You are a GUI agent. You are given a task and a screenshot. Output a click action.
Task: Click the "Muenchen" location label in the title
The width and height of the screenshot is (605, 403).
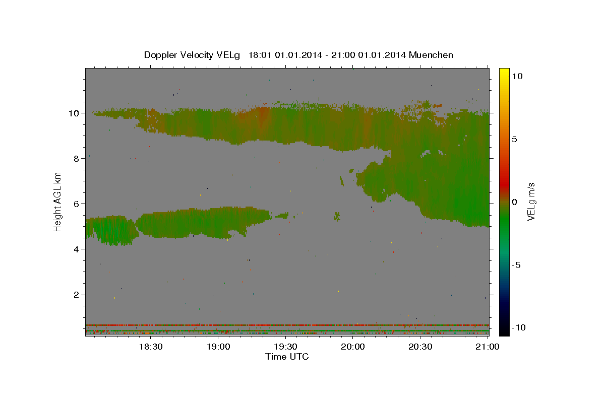tap(431, 55)
